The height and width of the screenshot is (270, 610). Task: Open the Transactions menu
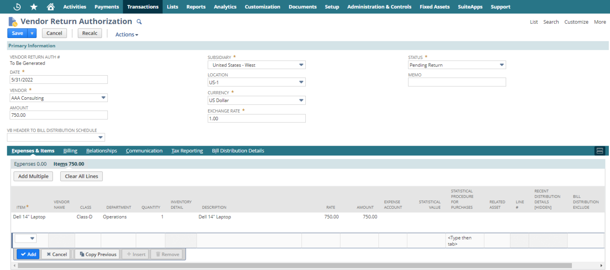pyautogui.click(x=143, y=6)
